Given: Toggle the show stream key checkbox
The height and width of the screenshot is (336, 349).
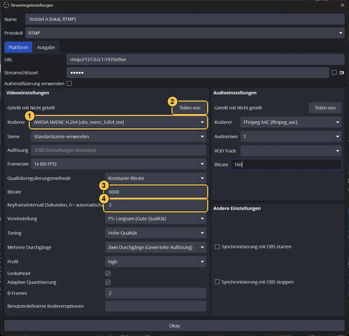Looking at the screenshot, I should tap(334, 72).
